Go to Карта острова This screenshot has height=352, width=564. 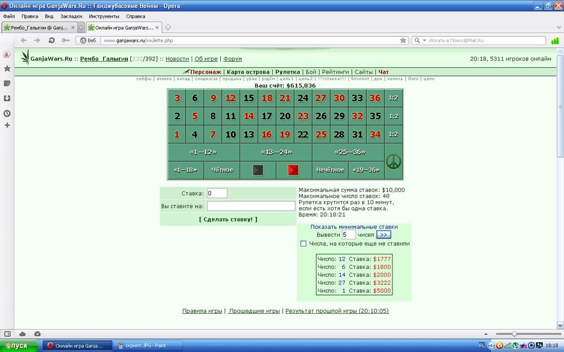(x=248, y=72)
